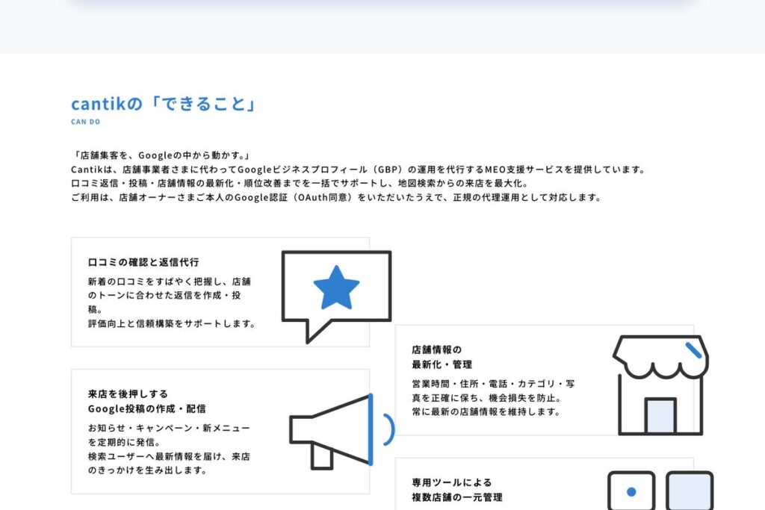Click the square tile with blue dot
The image size is (765, 510).
631,491
